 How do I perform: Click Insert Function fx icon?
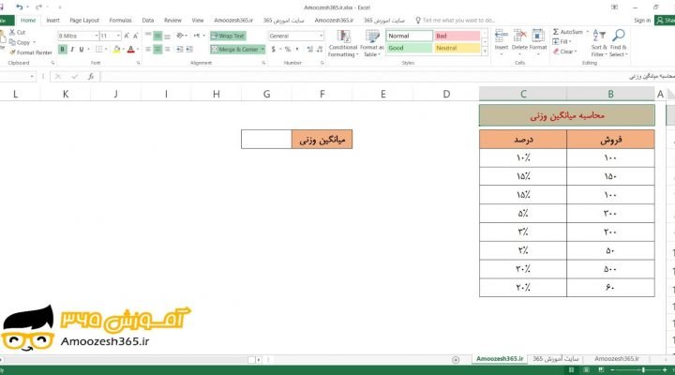pyautogui.click(x=90, y=76)
